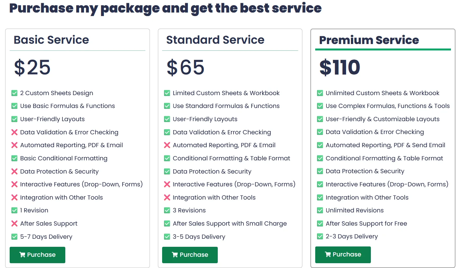Select the Standard Service heading

coord(215,40)
